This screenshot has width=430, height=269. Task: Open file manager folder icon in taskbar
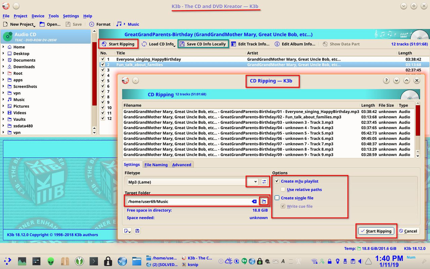[x=136, y=261]
